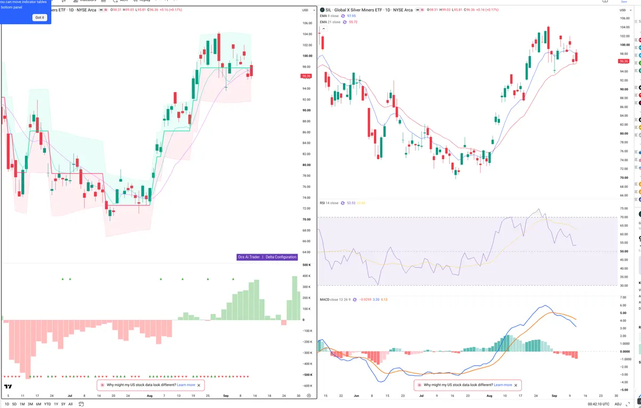Dismiss the tip with Got it button

point(40,18)
